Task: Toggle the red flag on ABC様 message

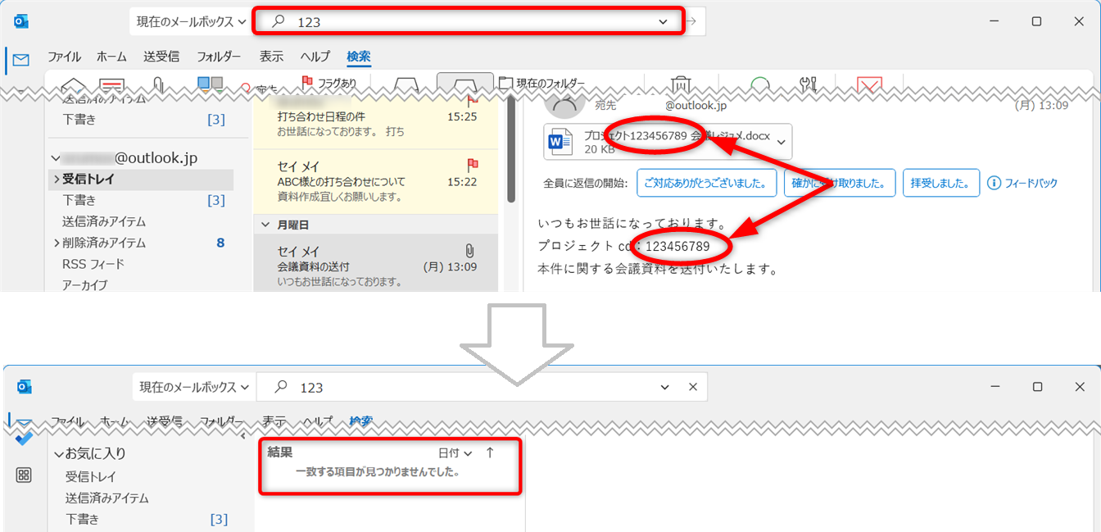Action: (472, 165)
